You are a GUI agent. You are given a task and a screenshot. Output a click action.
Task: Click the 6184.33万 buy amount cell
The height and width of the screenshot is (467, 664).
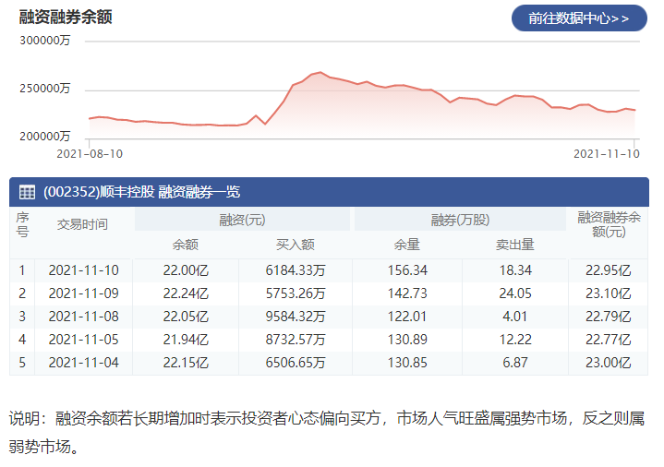pyautogui.click(x=296, y=270)
